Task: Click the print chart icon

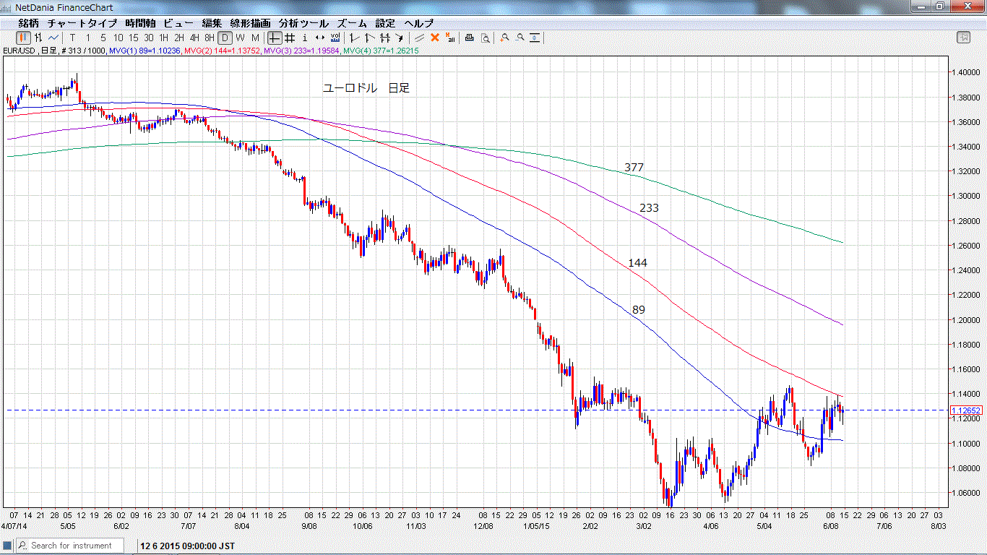Action: [469, 38]
